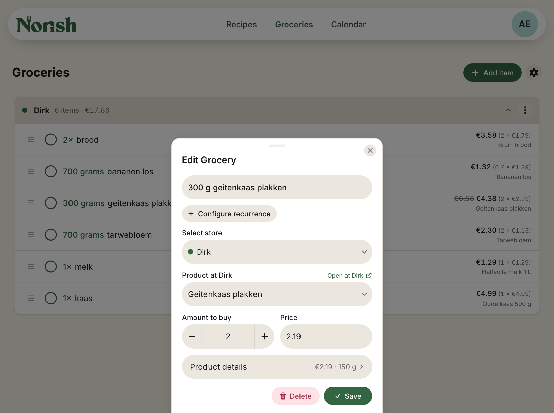Go to the Groceries tab

coord(294,25)
